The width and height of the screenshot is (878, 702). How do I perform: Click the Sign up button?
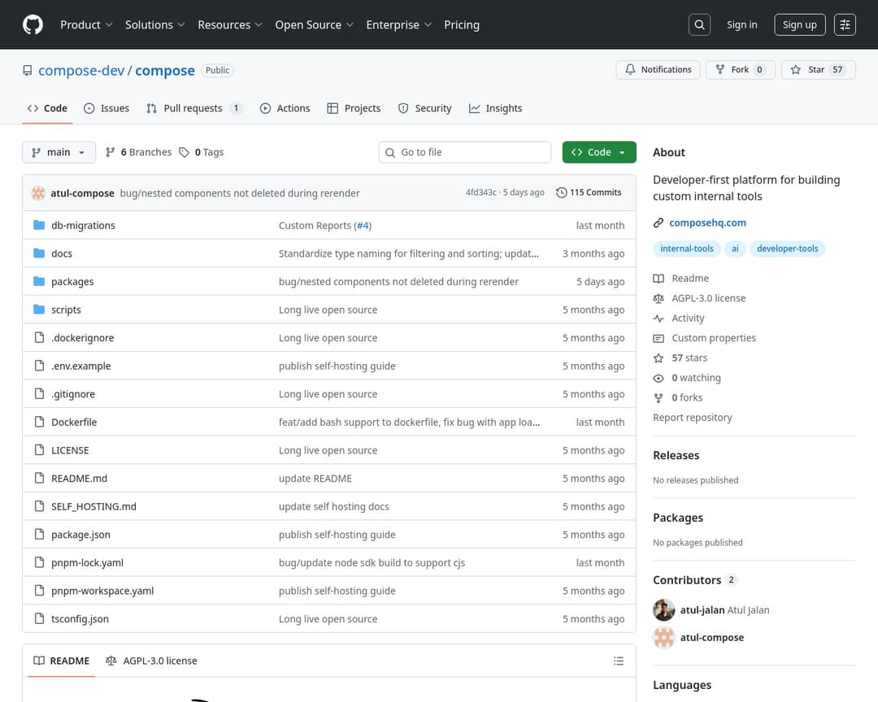[799, 25]
